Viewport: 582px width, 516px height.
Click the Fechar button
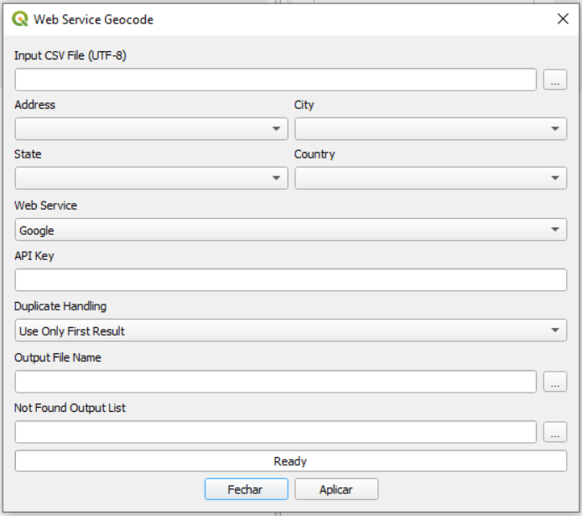pyautogui.click(x=246, y=489)
